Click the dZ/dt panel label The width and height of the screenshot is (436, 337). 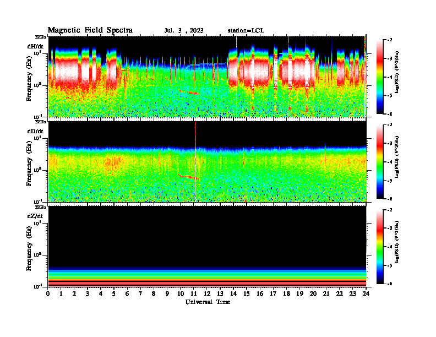click(x=35, y=216)
